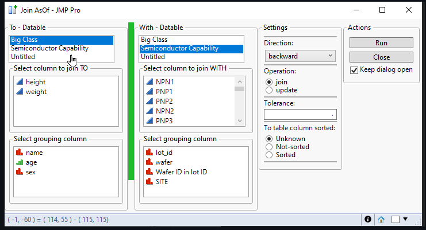Toggle the Keep dialog open checkbox

click(354, 70)
